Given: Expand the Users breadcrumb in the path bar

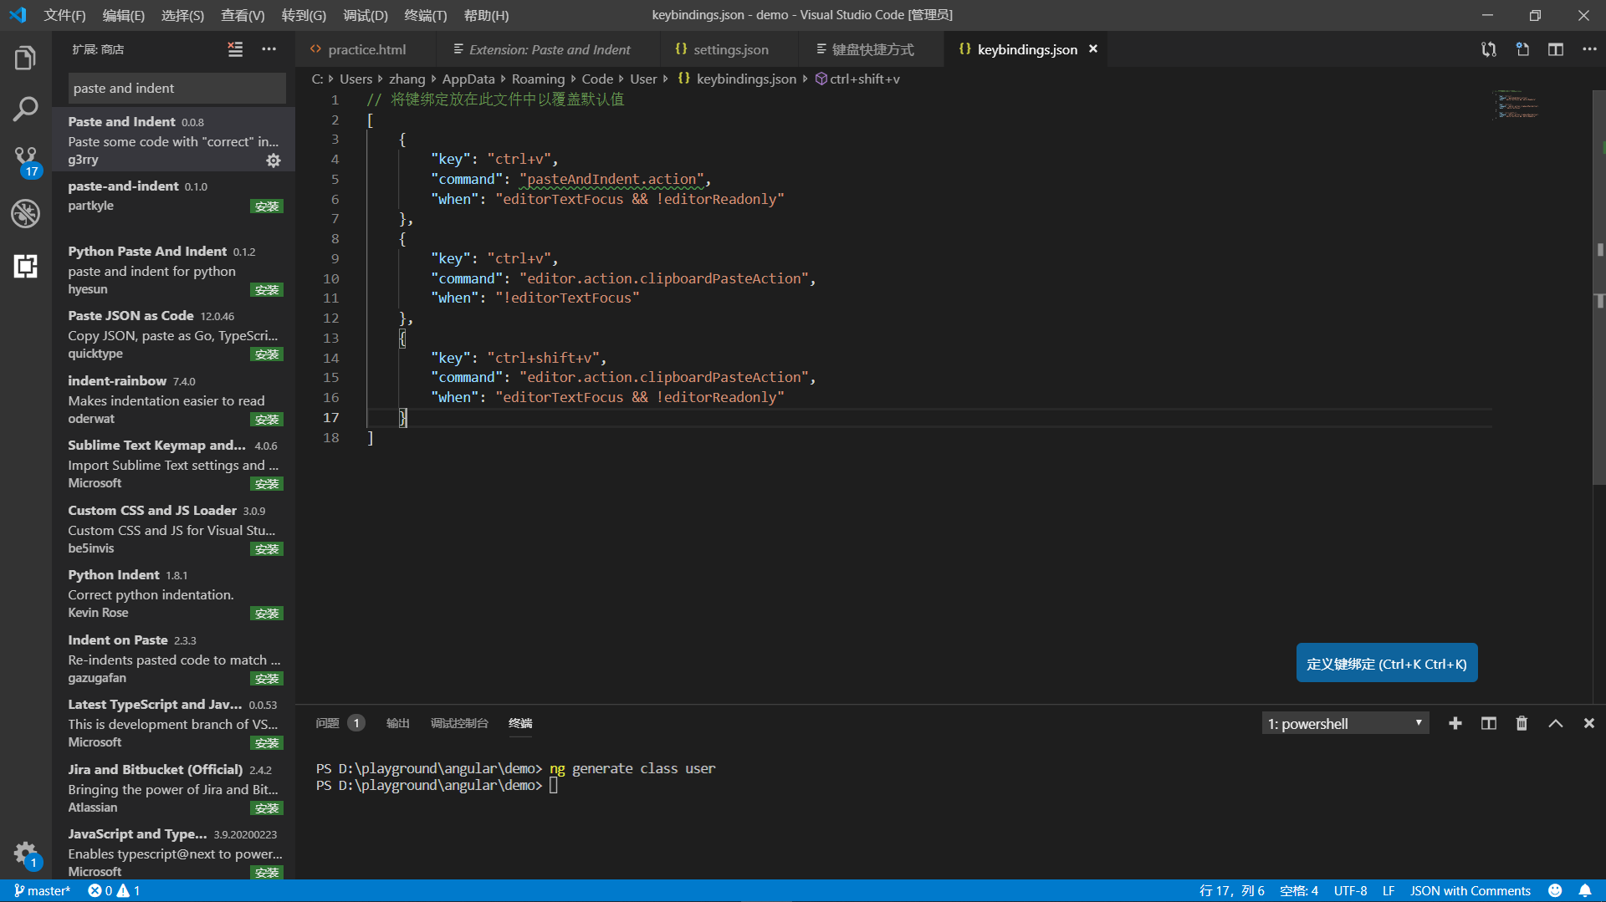Looking at the screenshot, I should pos(356,79).
